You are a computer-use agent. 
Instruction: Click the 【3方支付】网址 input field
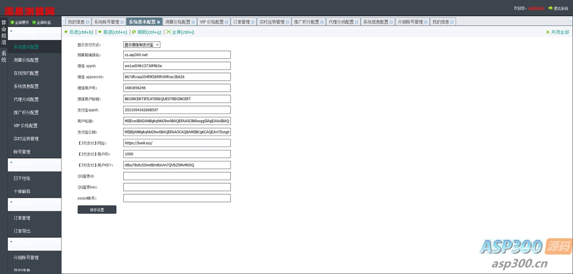pos(177,143)
